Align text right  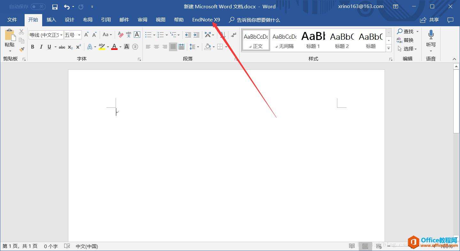pos(165,47)
